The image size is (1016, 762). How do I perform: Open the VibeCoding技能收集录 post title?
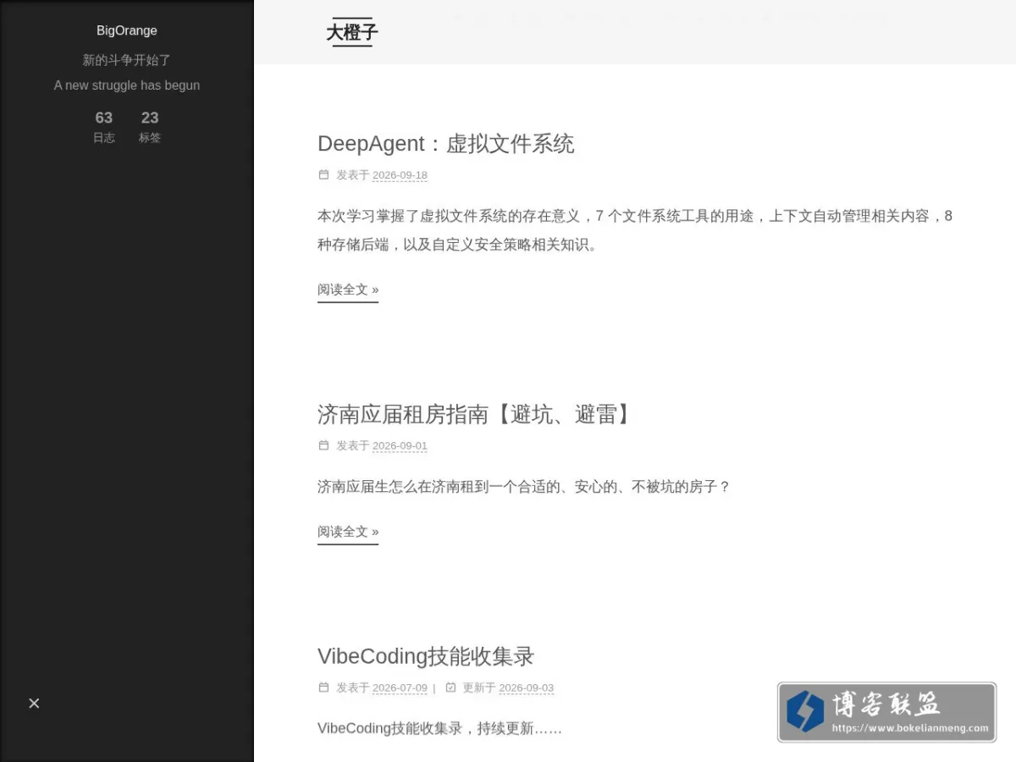tap(426, 656)
